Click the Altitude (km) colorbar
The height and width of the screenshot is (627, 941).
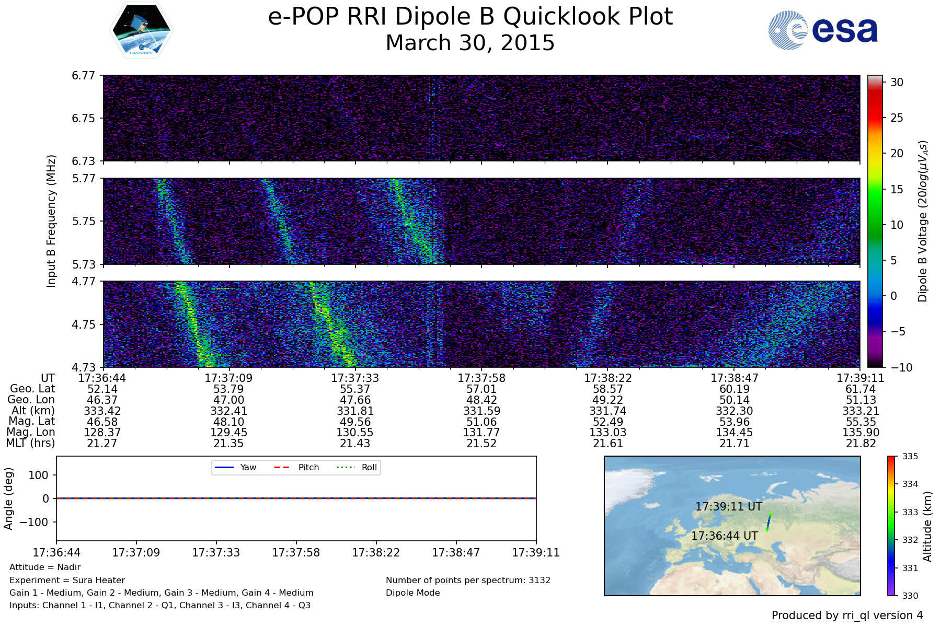point(891,526)
